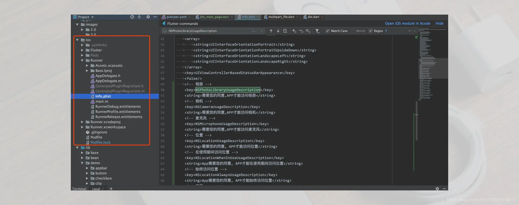Click Open iOS module in Xcode link
The height and width of the screenshot is (205, 519).
click(408, 23)
